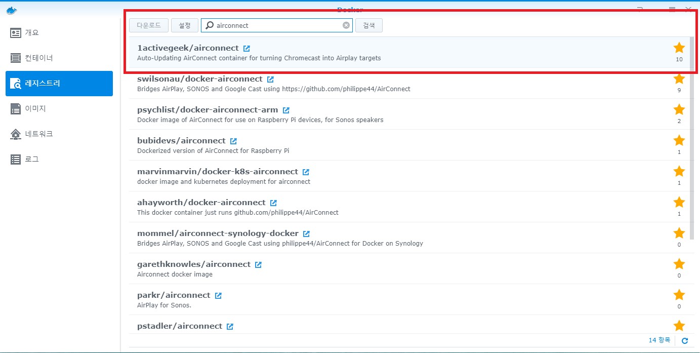This screenshot has width=700, height=353.
Task: Click star icon of bubidevs/airconnect
Action: pyautogui.click(x=679, y=141)
